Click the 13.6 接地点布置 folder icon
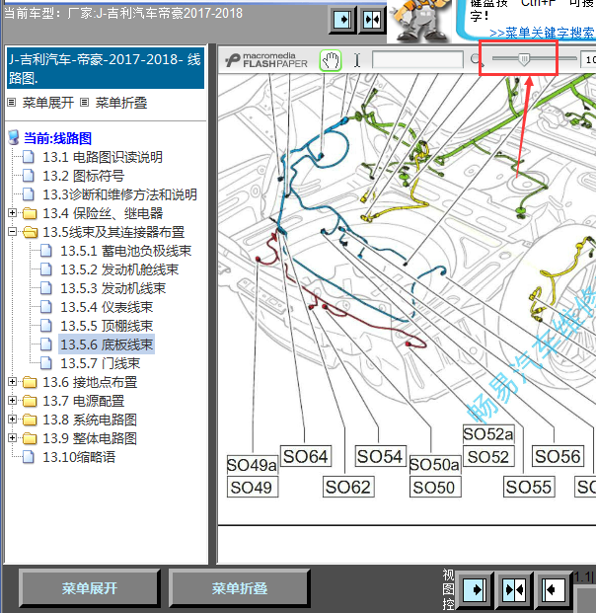The height and width of the screenshot is (613, 596). coord(30,382)
